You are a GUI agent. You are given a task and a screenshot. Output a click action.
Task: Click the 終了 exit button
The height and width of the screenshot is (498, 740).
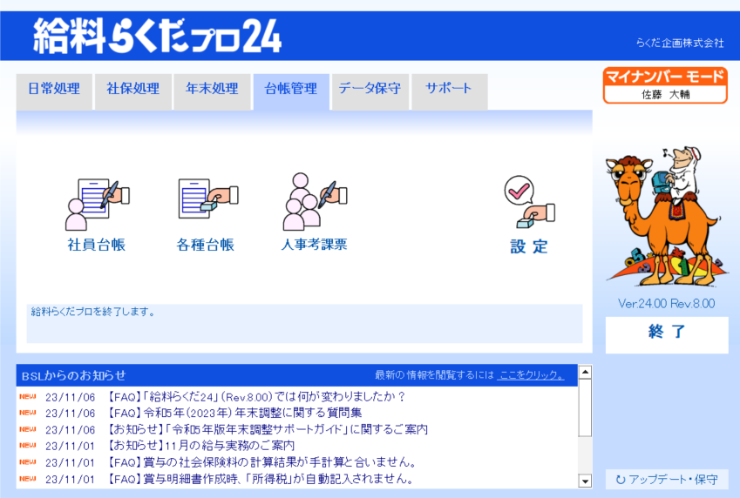pos(667,335)
